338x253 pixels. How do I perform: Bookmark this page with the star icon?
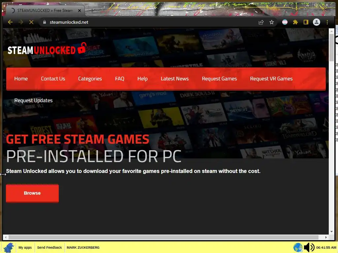pos(272,22)
